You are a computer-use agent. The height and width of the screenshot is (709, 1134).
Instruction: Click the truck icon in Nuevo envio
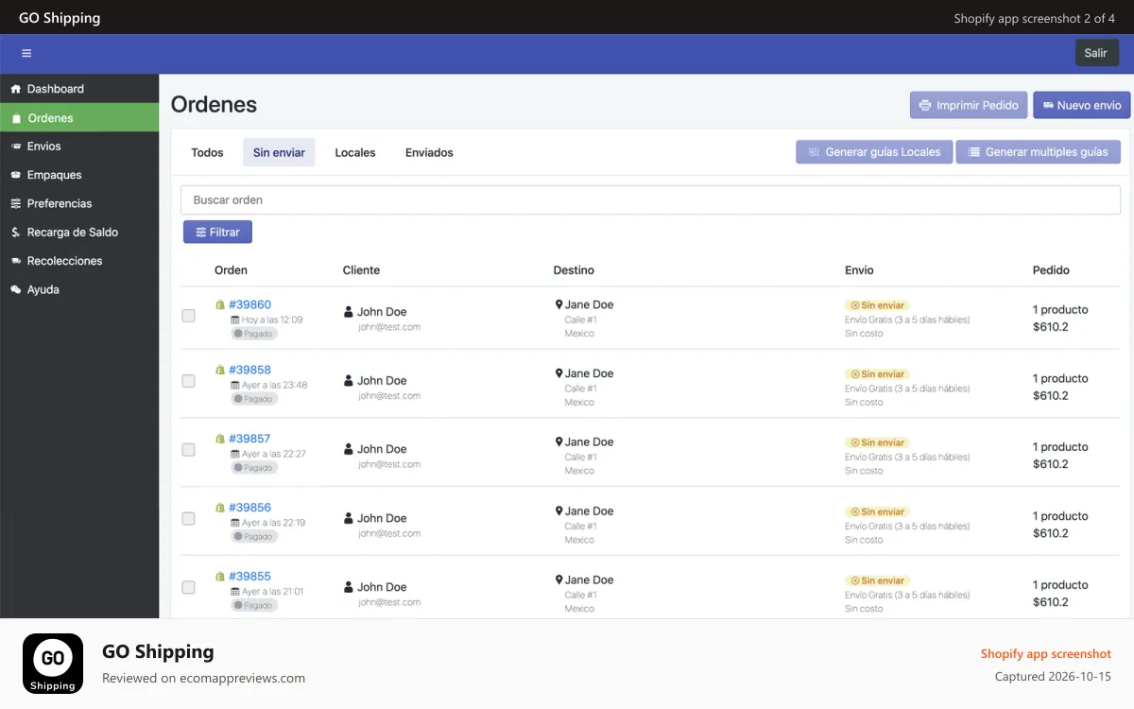[x=1048, y=105]
